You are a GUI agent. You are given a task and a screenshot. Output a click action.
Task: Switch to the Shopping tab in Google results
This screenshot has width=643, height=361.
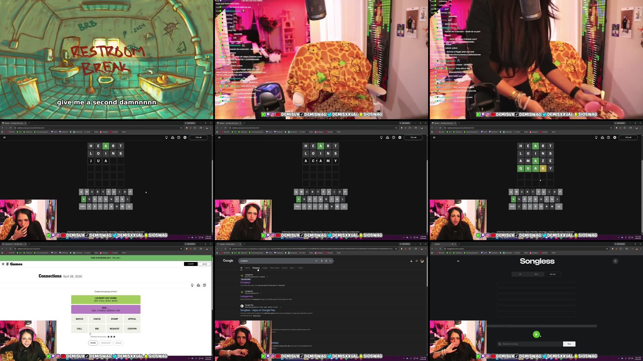click(256, 268)
